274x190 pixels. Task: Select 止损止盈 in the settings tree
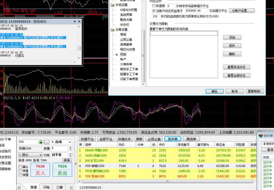click(126, 40)
